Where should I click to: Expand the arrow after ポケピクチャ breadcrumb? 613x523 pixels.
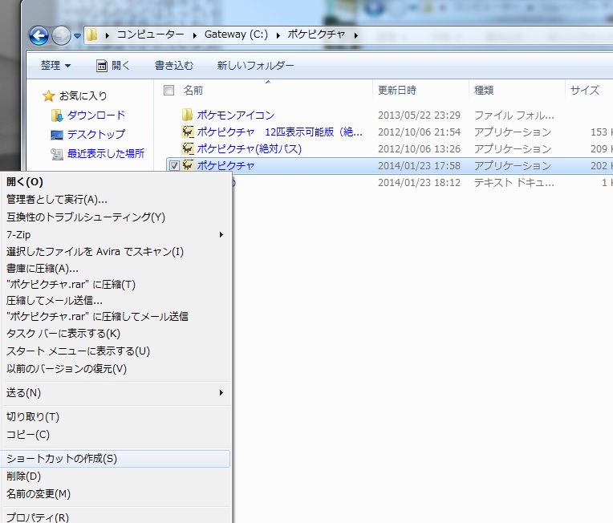click(356, 35)
